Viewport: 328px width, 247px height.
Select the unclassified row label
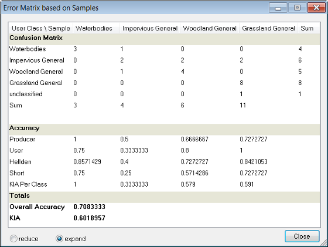pos(26,94)
